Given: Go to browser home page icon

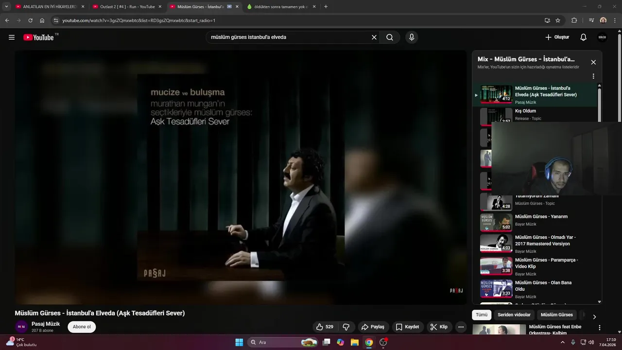Looking at the screenshot, I should [42, 20].
